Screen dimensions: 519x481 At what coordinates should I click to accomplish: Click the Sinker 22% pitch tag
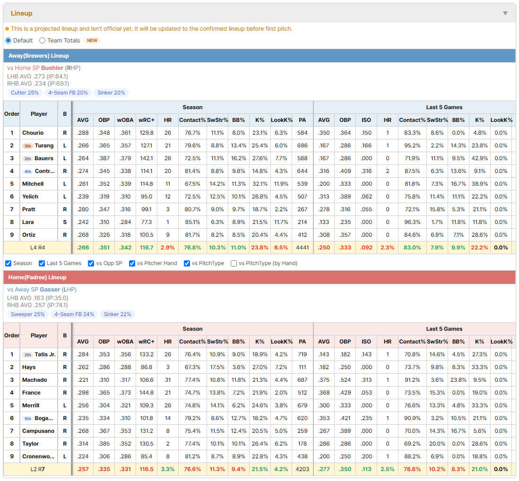(118, 314)
